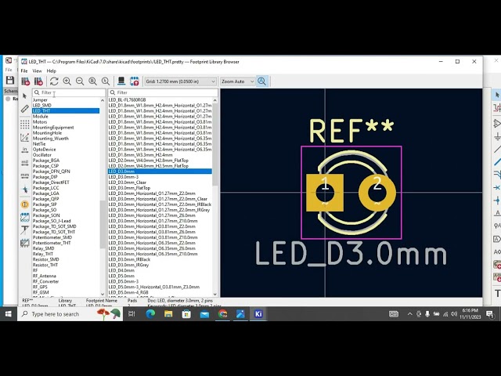Select Package_DIP library
This screenshot has width=501, height=376.
[x=45, y=177]
